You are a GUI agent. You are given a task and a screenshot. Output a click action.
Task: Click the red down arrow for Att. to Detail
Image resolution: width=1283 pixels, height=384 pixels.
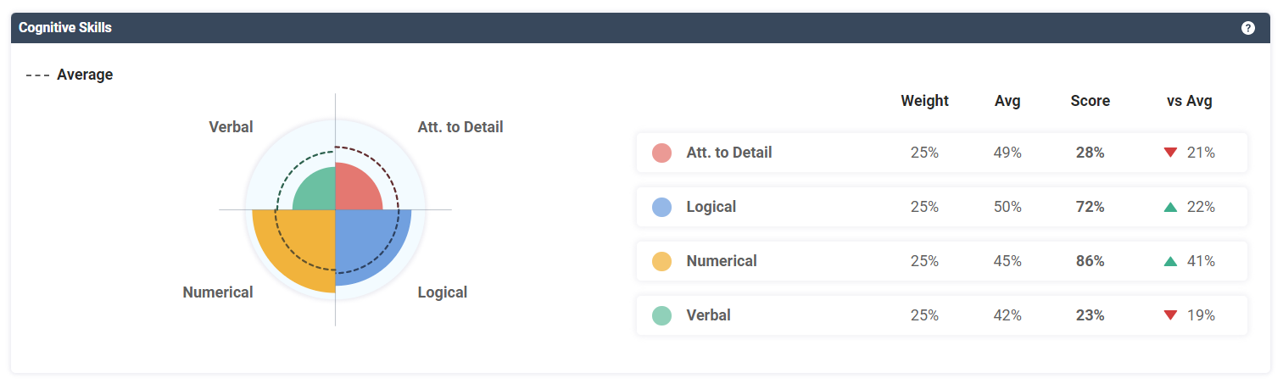coord(1170,153)
